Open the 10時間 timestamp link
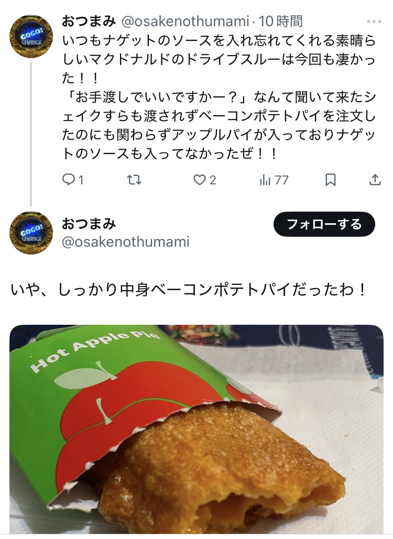This screenshot has width=393, height=539. 280,21
